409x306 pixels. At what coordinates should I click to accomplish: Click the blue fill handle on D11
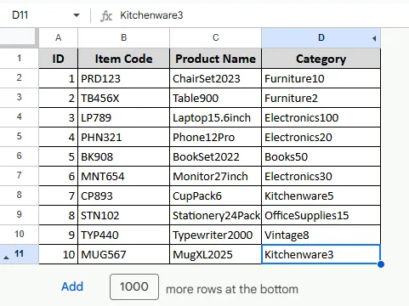point(381,264)
